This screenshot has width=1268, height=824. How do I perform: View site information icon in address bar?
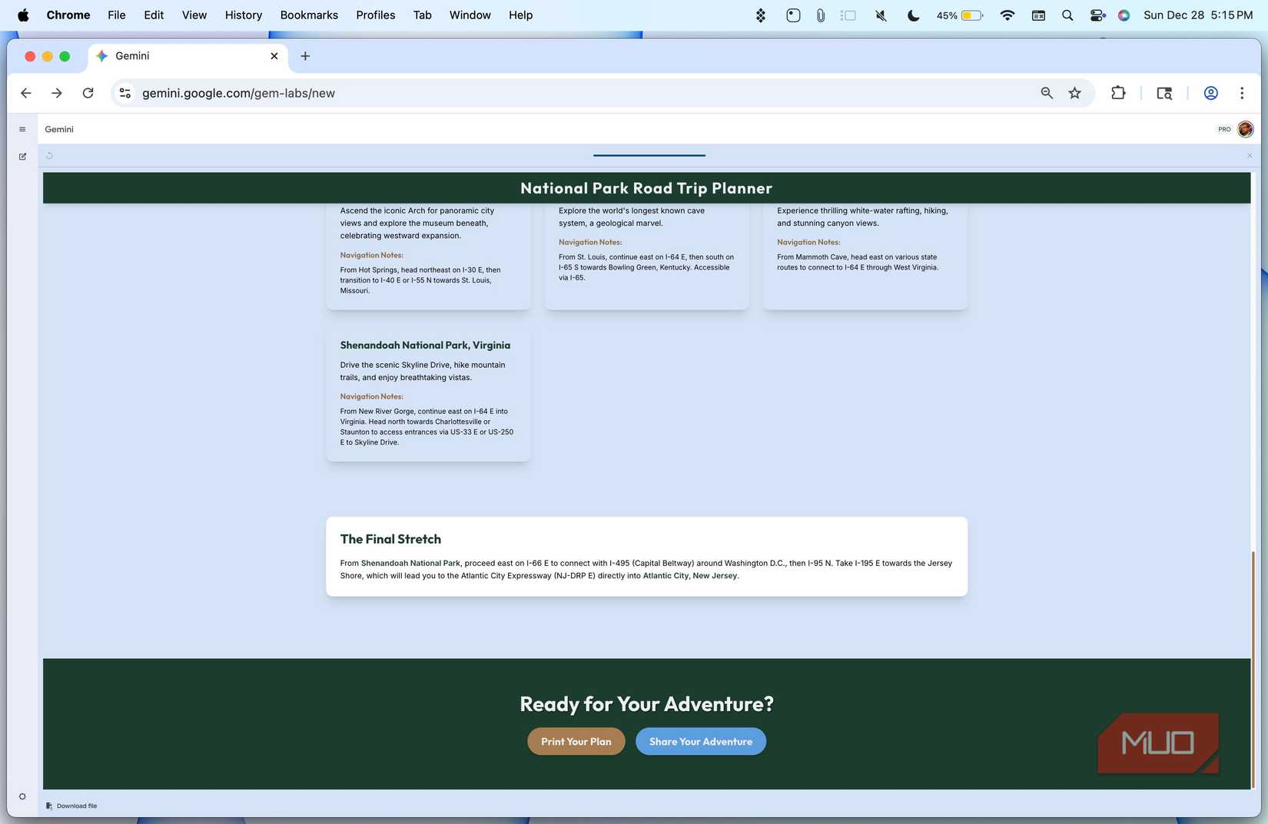tap(124, 93)
